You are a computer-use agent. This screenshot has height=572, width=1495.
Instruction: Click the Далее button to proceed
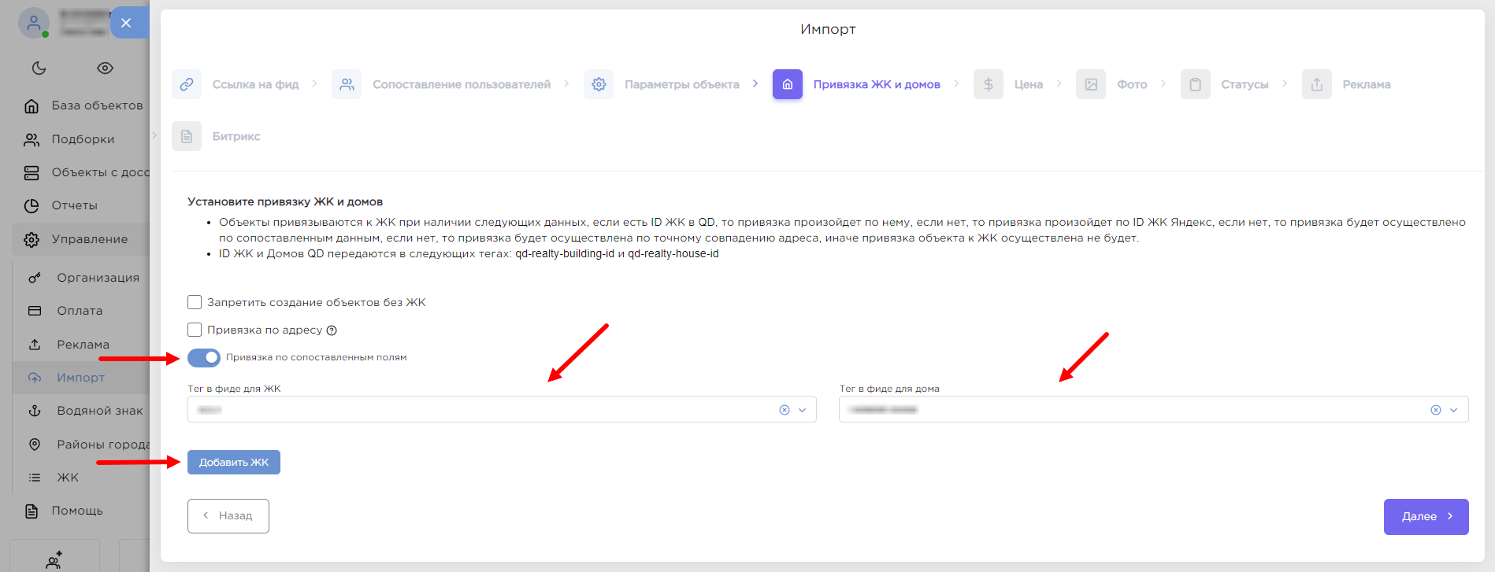tap(1426, 517)
